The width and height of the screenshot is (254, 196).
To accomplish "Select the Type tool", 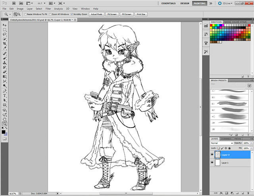I will (x=4, y=95).
